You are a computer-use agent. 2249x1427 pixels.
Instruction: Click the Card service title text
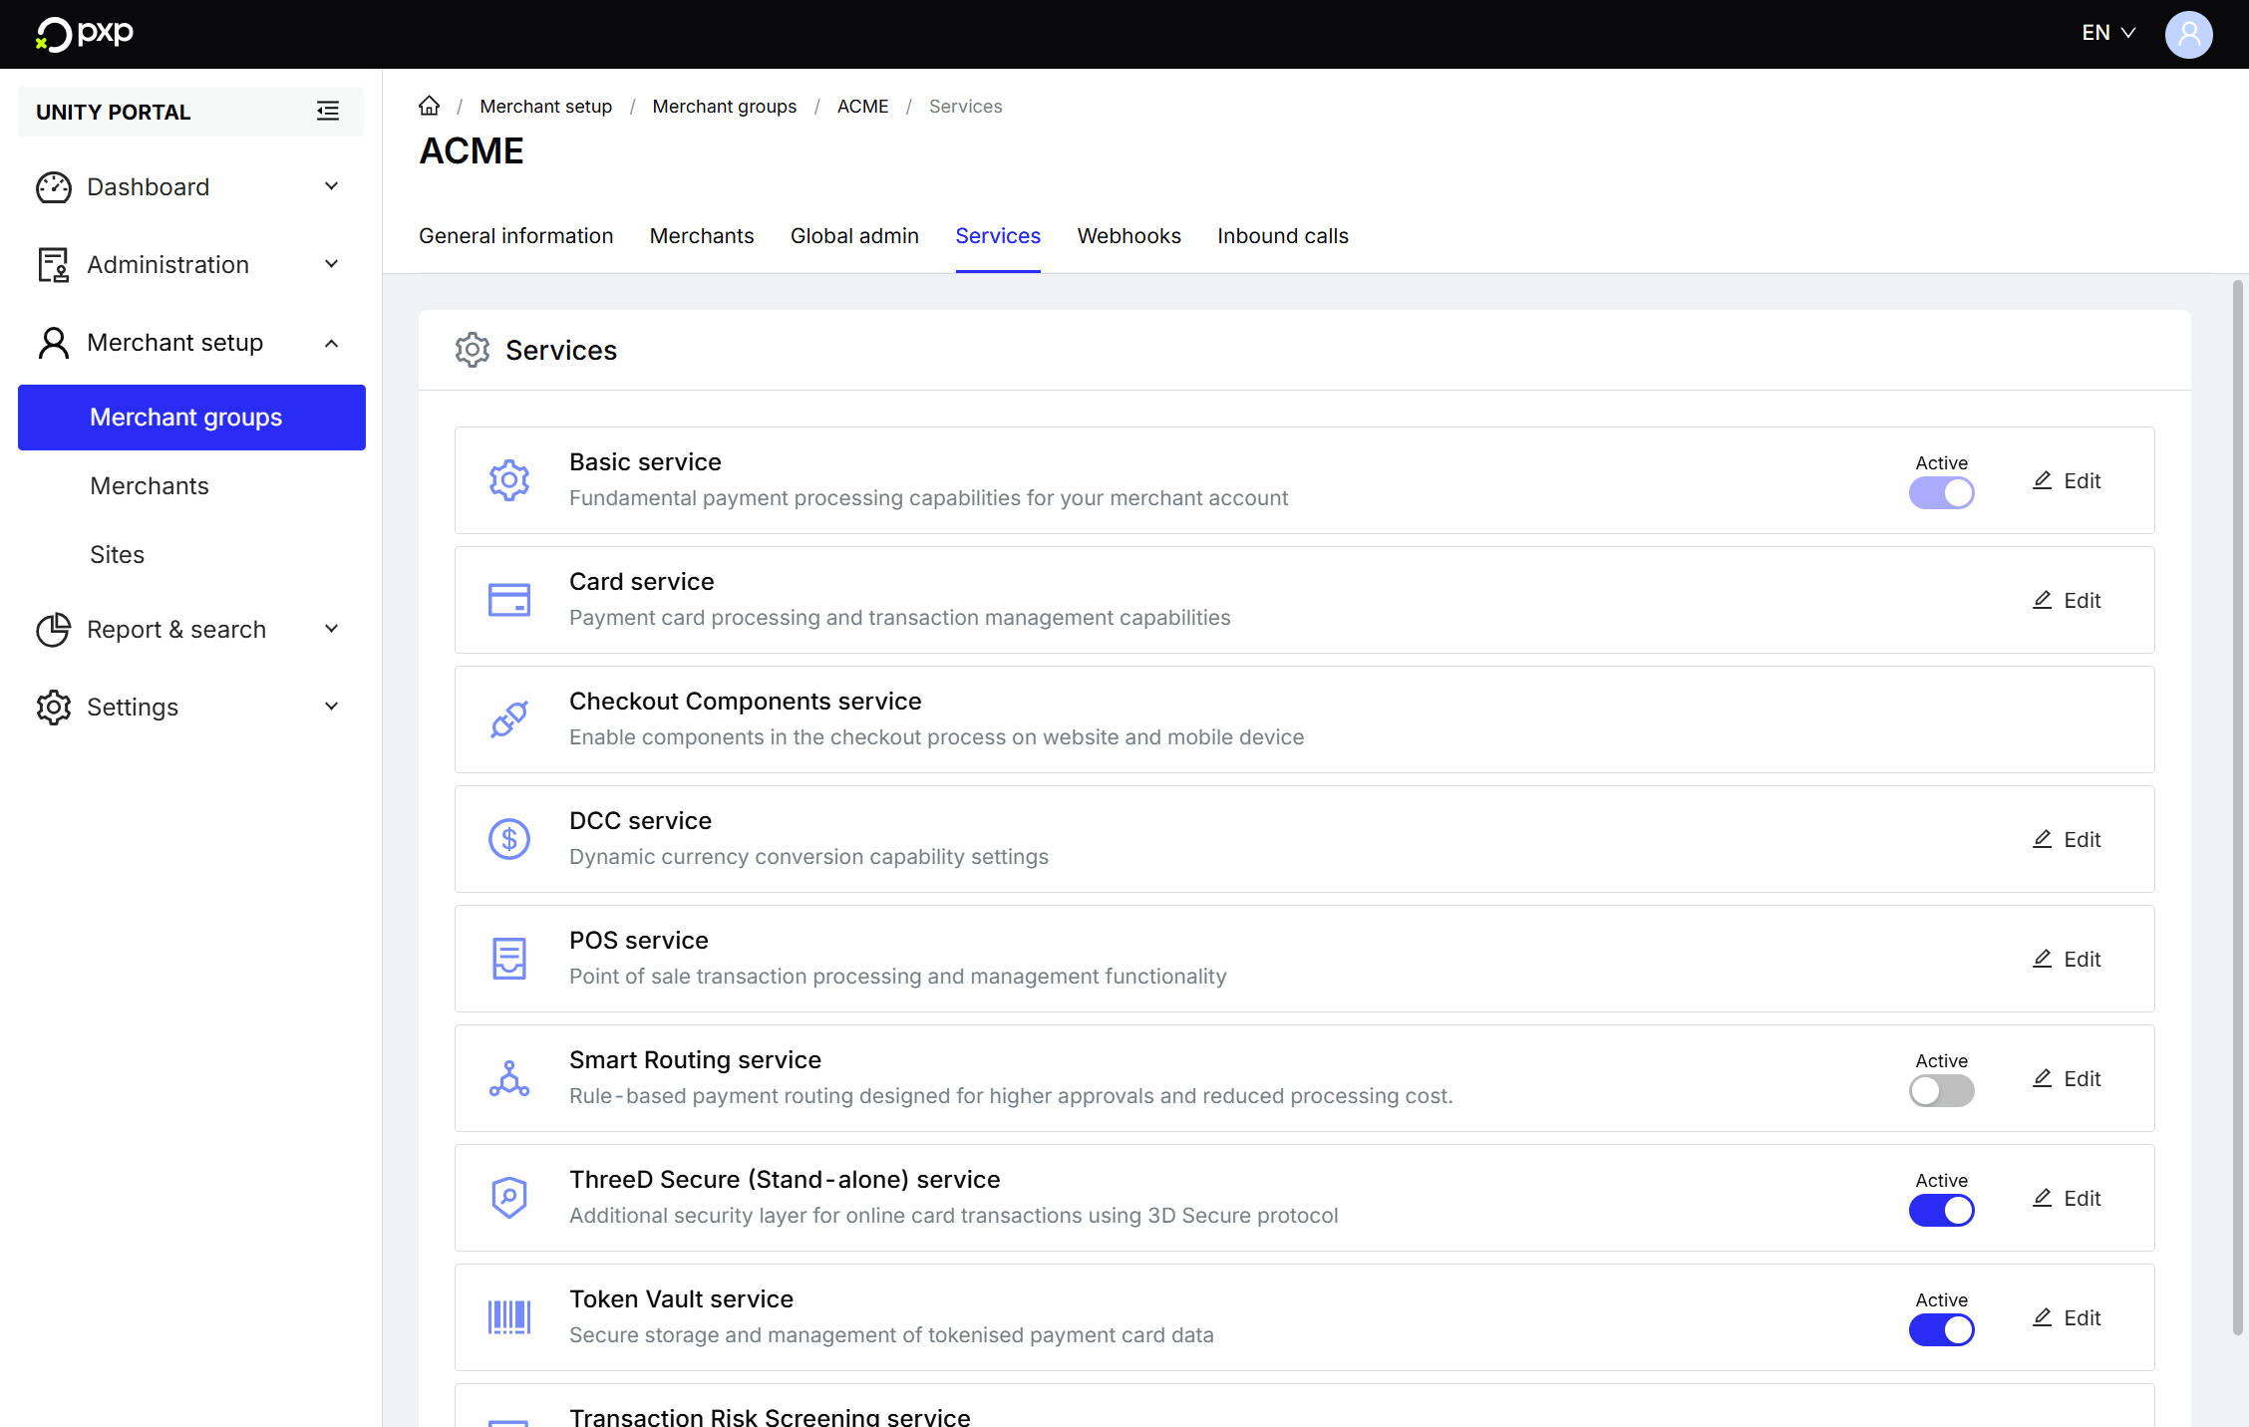click(x=641, y=582)
